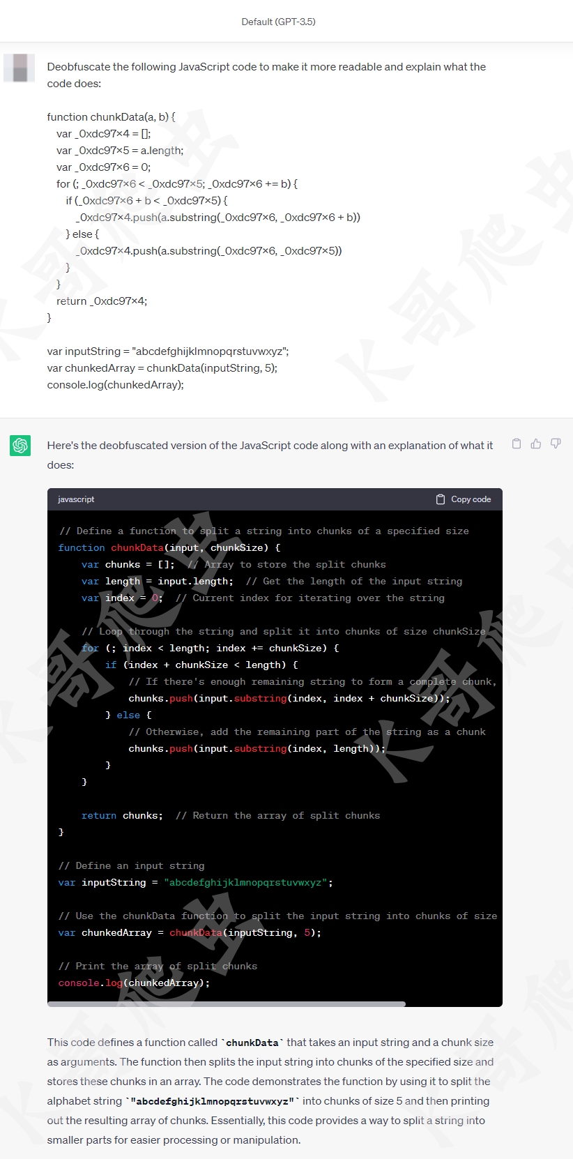
Task: Click 'if (index + chunkSize < length) {' line
Action: coord(201,665)
